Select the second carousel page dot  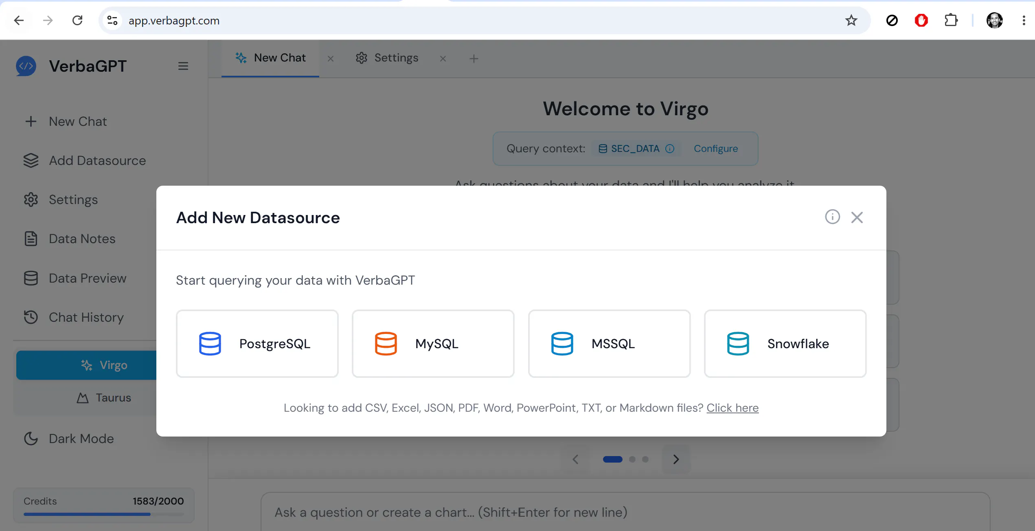click(x=632, y=459)
